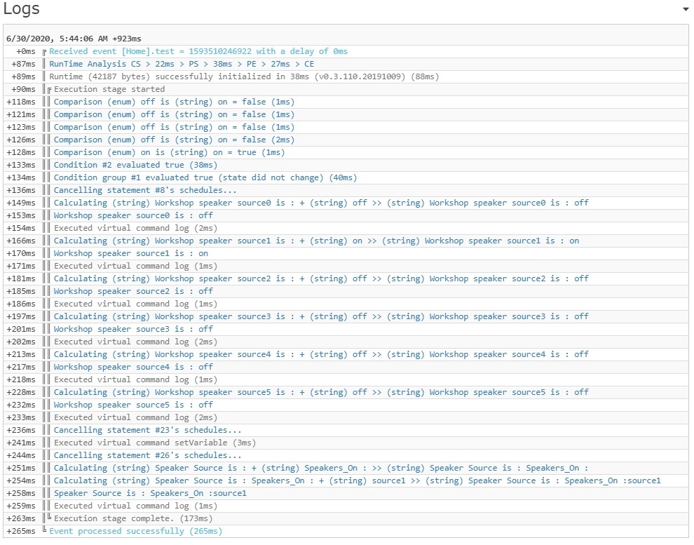Collapse the Execution stage started bracket
694x545 pixels.
click(49, 90)
